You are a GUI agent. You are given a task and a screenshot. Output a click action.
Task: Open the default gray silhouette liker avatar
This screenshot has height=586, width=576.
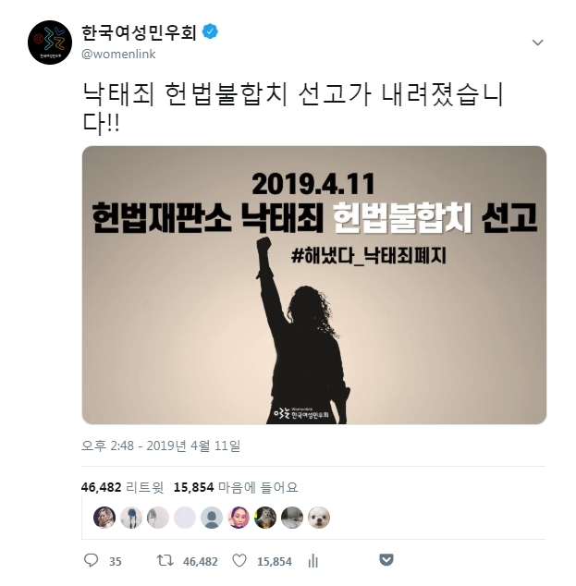(212, 518)
